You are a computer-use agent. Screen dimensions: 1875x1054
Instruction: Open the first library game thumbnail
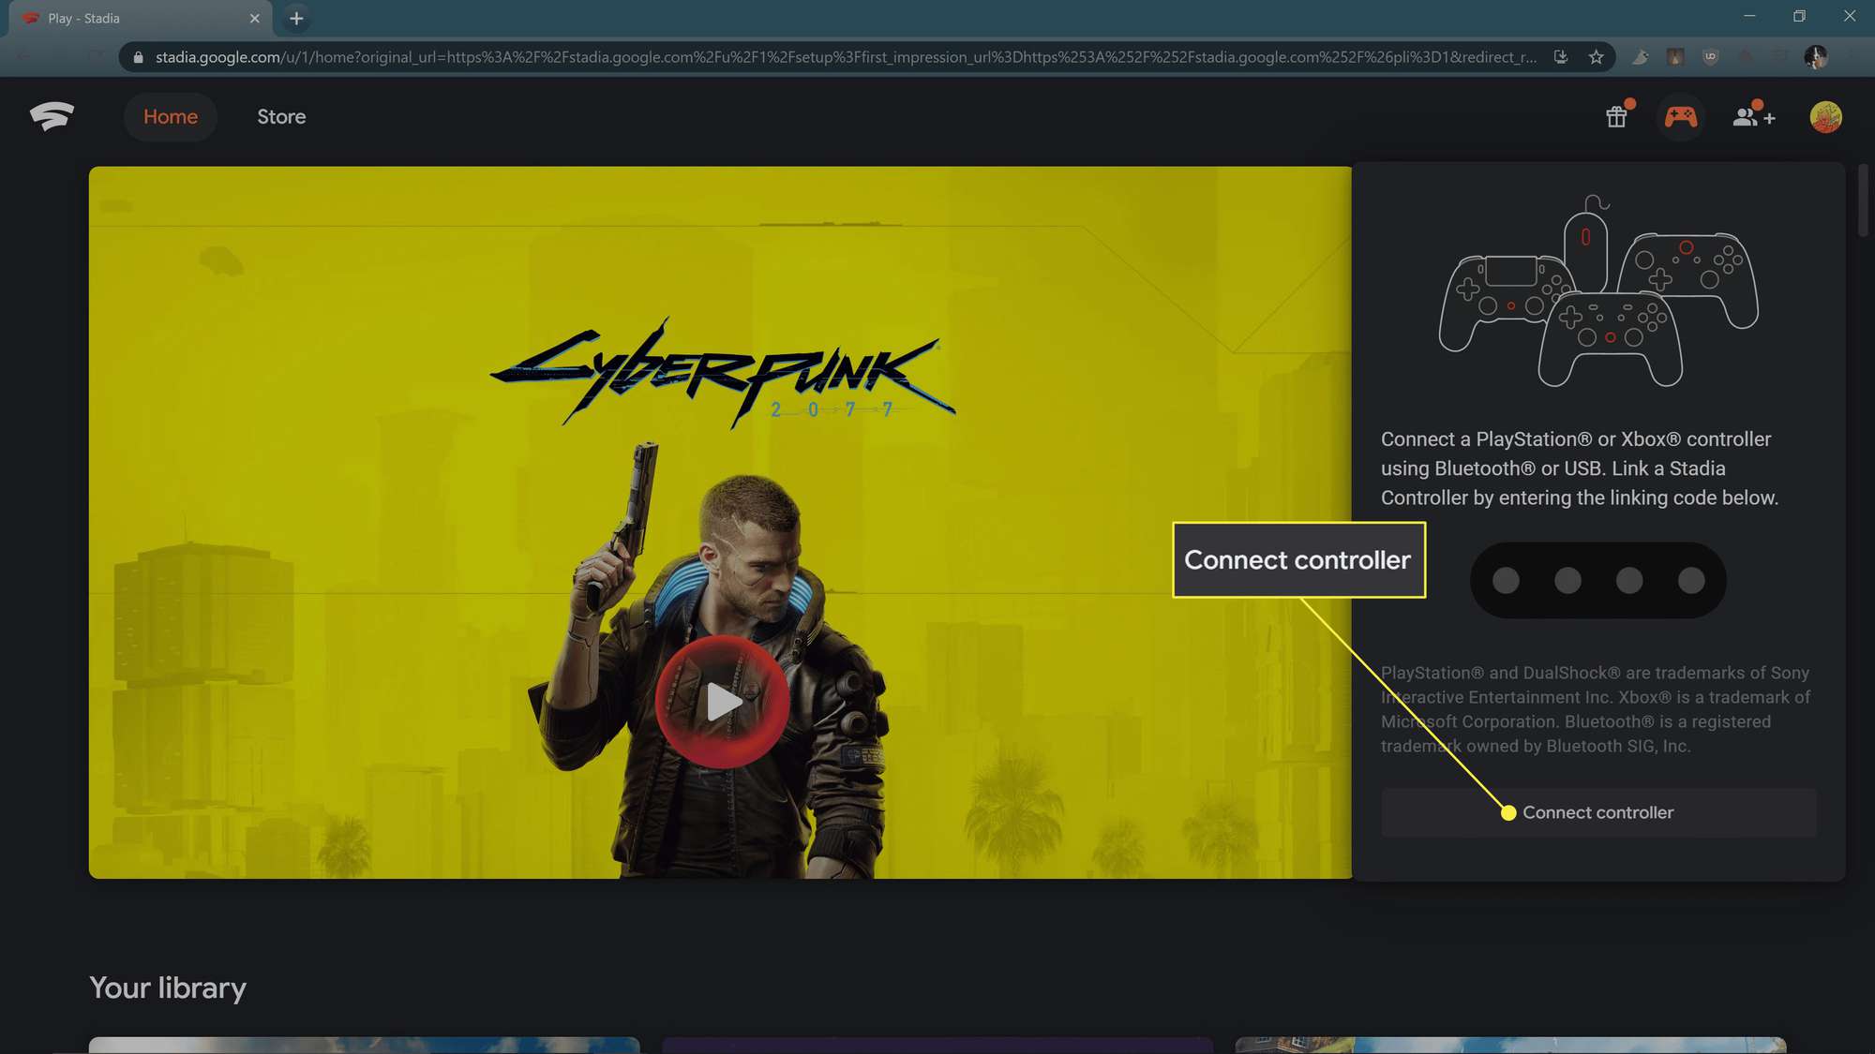(x=364, y=1045)
